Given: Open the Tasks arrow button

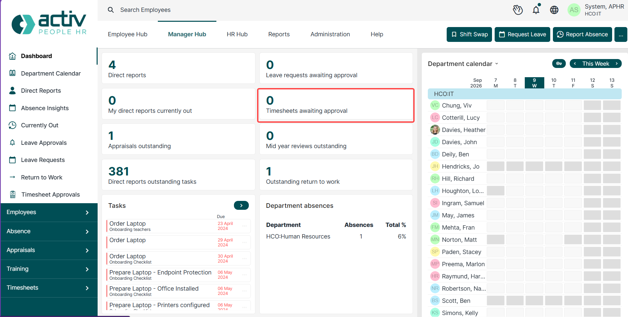Looking at the screenshot, I should 241,206.
